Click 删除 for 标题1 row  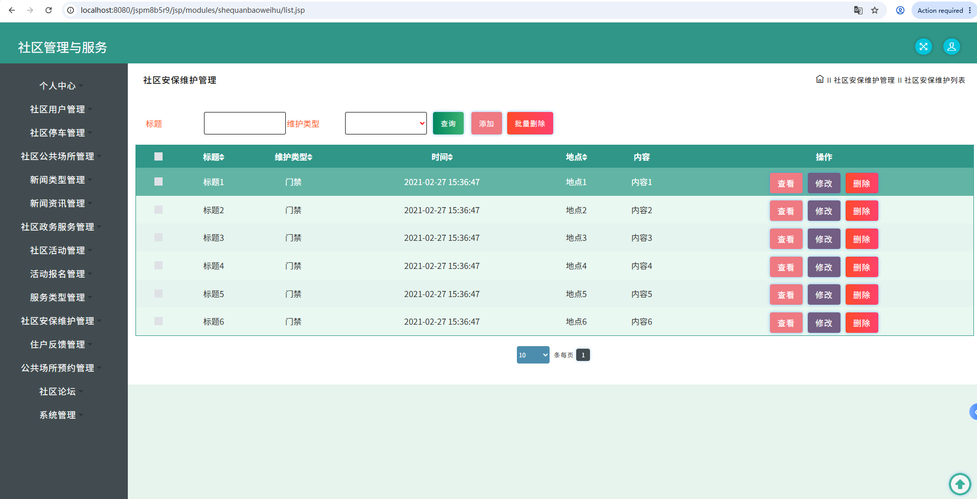[x=861, y=183]
